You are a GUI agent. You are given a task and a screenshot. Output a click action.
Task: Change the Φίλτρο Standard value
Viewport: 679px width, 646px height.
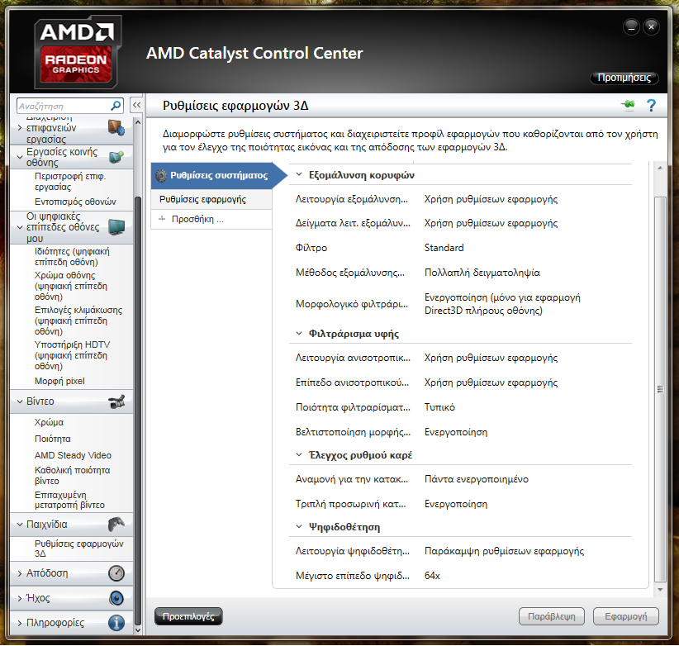[444, 248]
